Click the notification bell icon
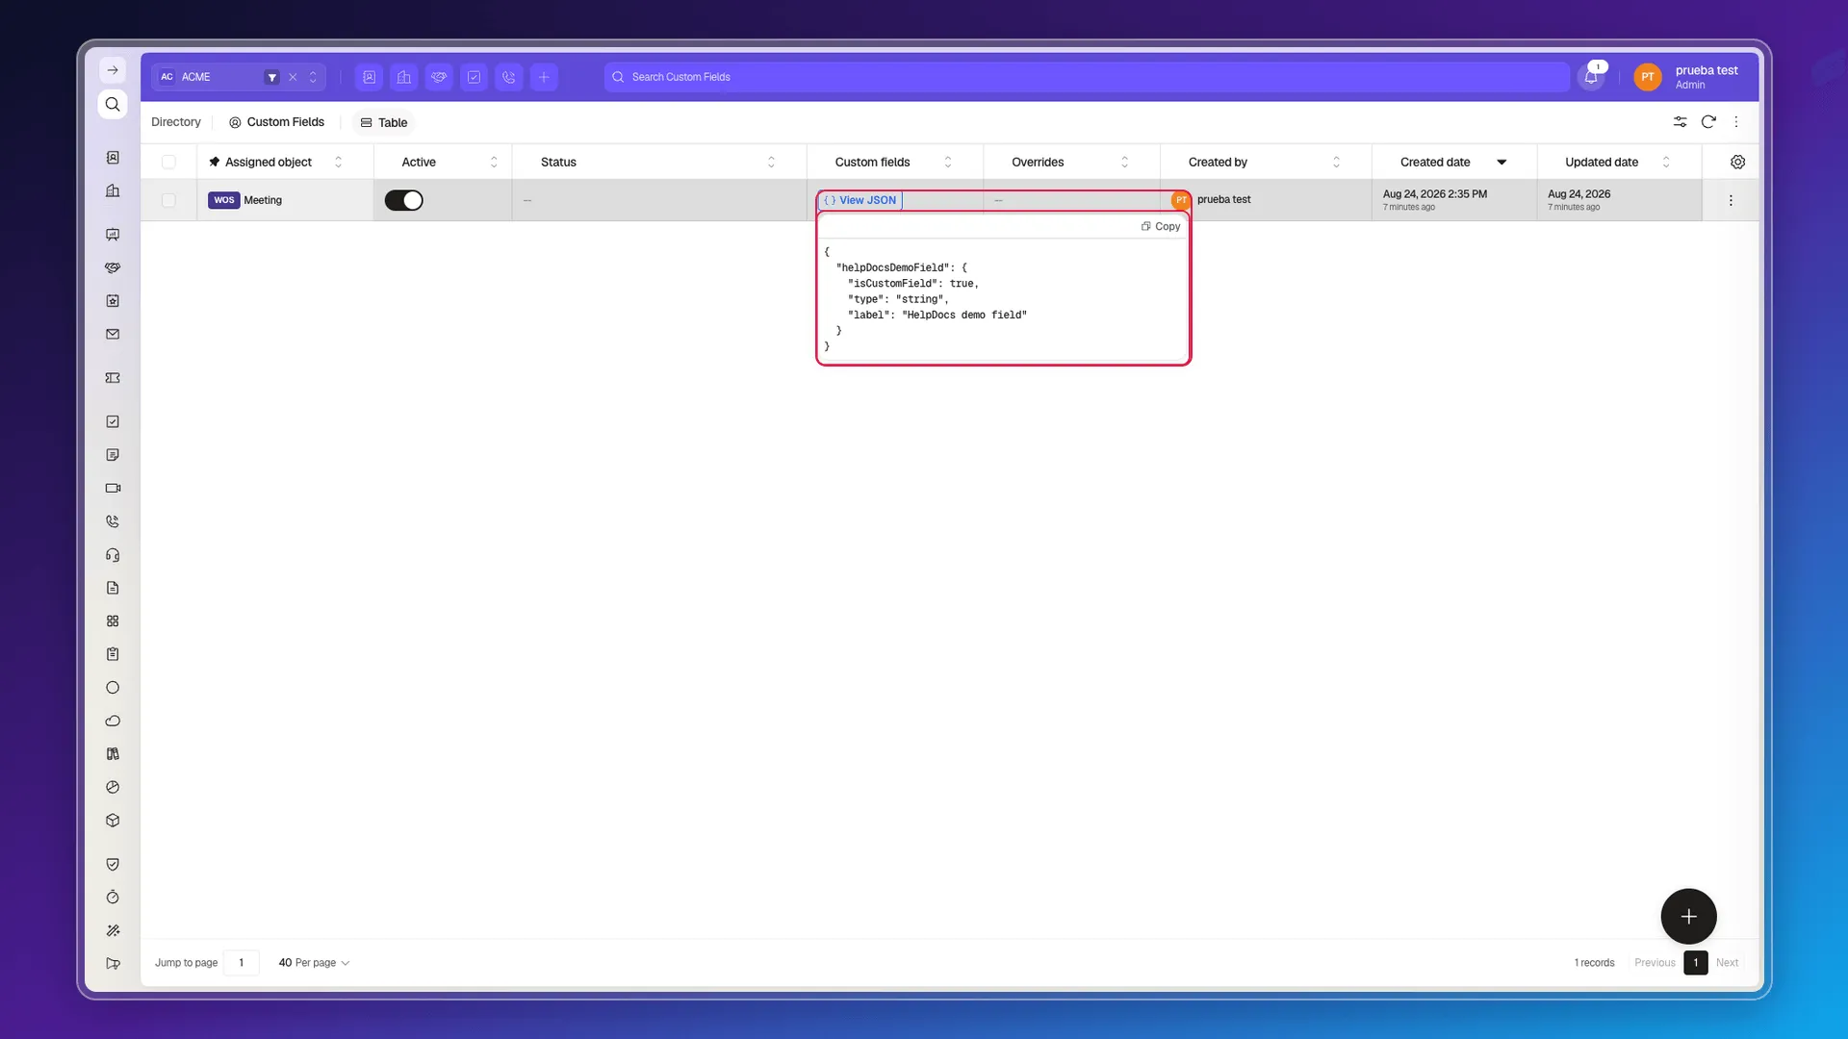The width and height of the screenshot is (1848, 1039). (1591, 77)
